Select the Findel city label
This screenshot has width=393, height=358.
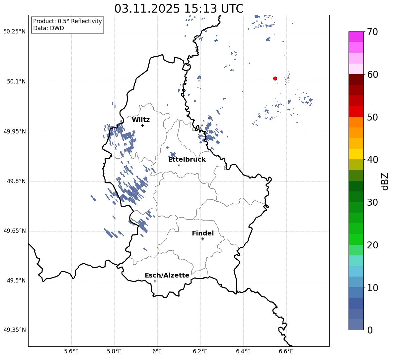point(203,233)
